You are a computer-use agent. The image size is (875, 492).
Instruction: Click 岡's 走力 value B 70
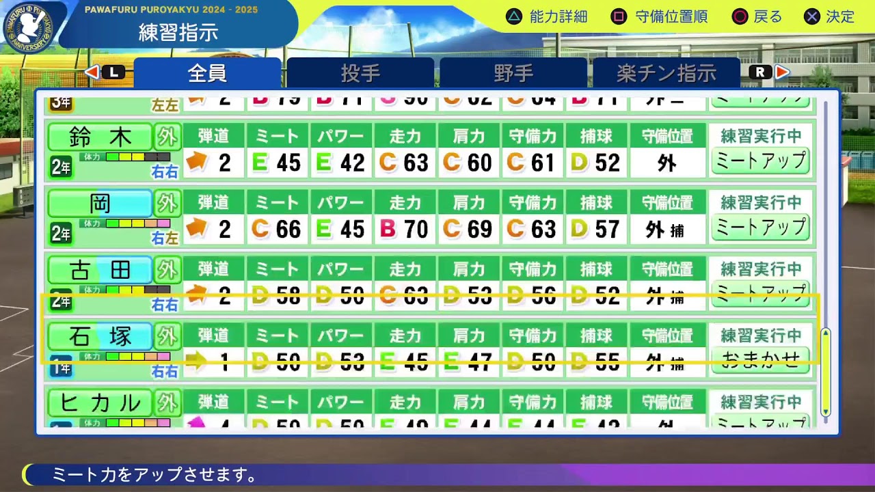[x=404, y=229]
